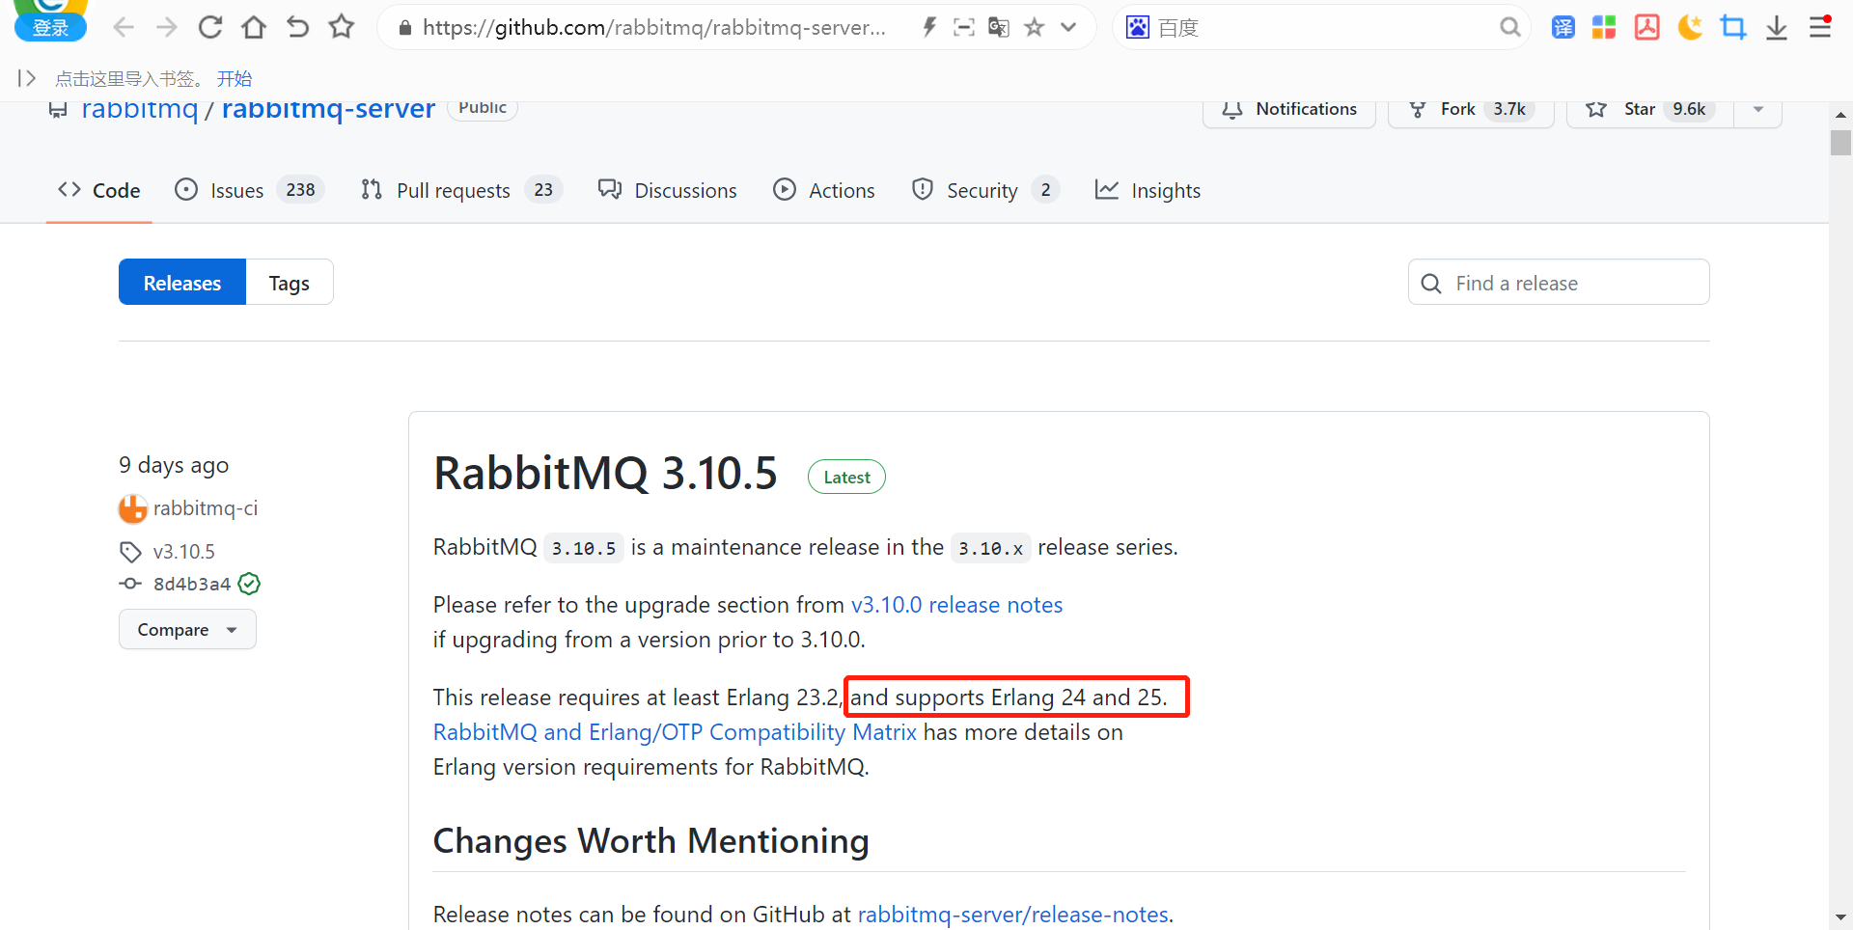
Task: Click the Find a release search field
Action: click(1558, 282)
